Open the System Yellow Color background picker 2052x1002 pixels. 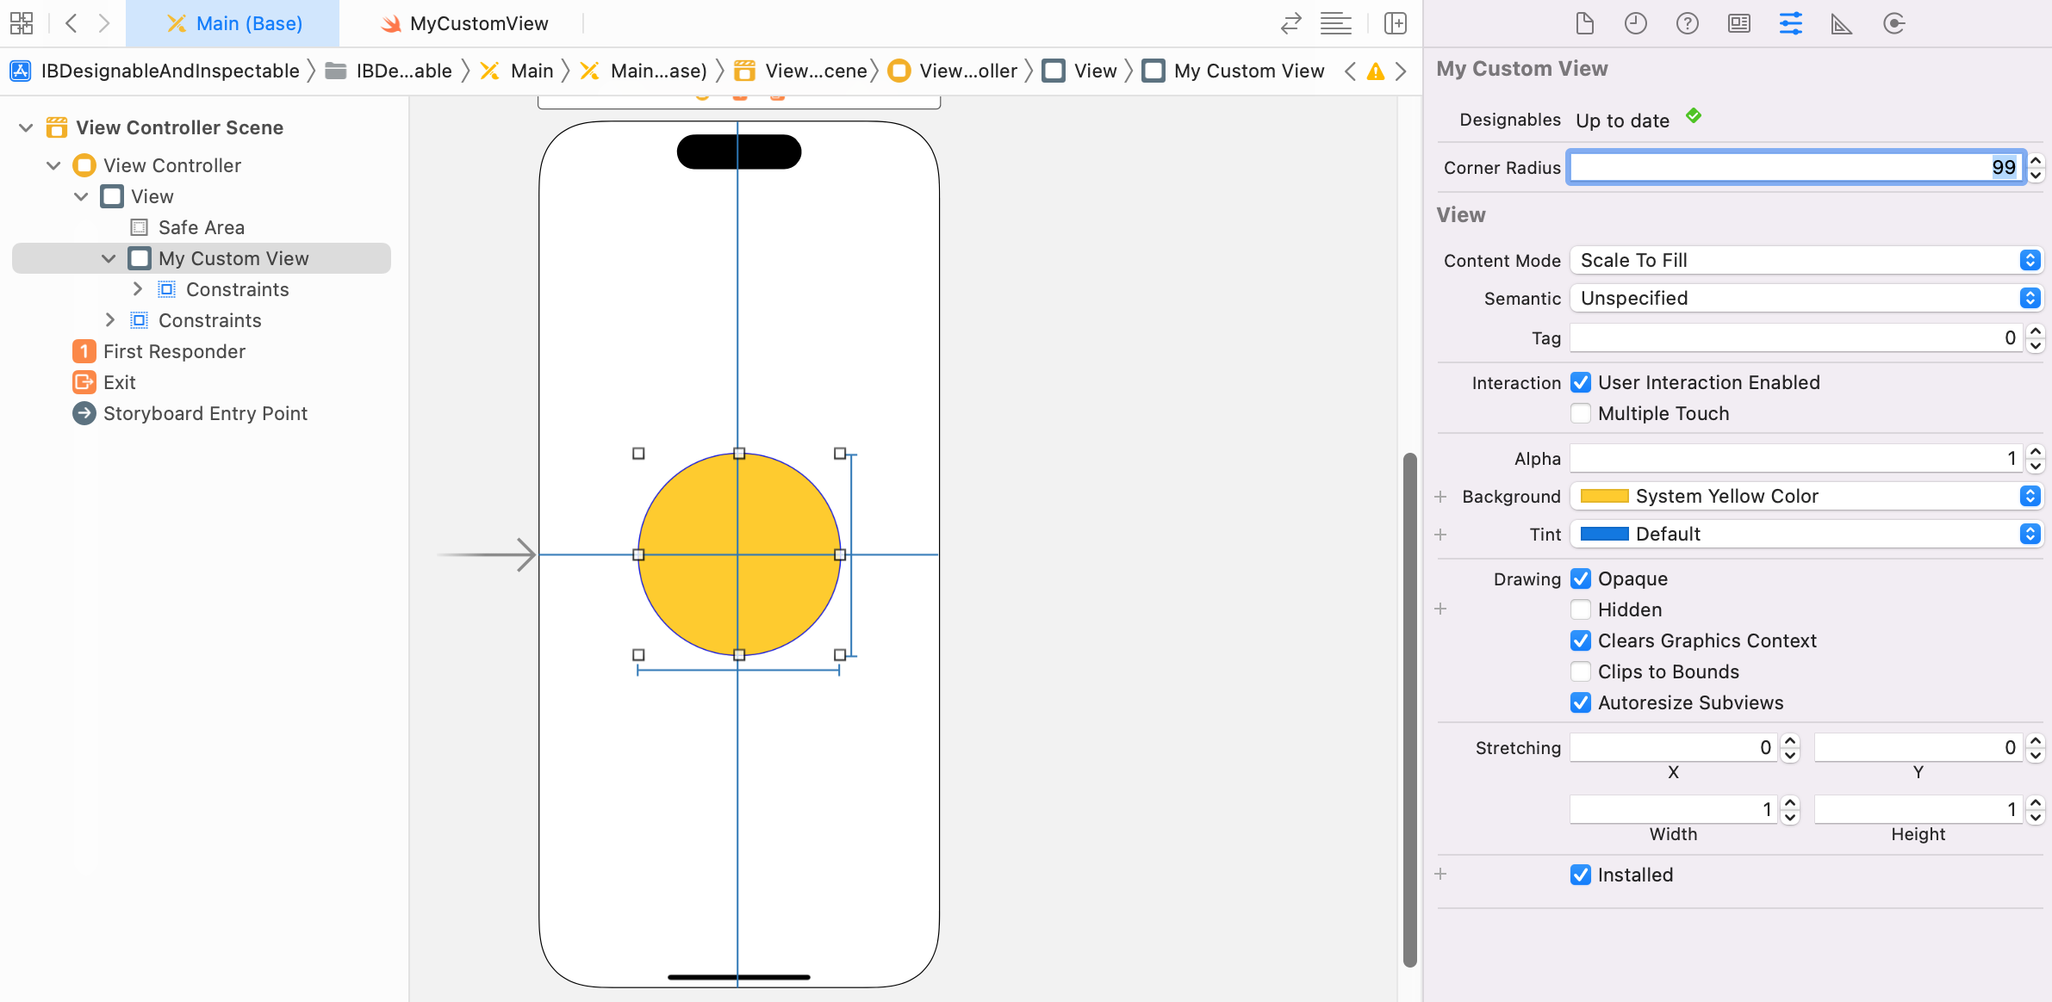tap(1806, 496)
